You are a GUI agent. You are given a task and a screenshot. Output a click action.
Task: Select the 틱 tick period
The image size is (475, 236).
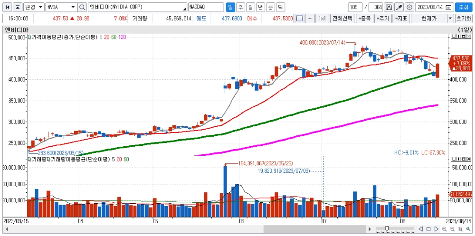coord(280,7)
